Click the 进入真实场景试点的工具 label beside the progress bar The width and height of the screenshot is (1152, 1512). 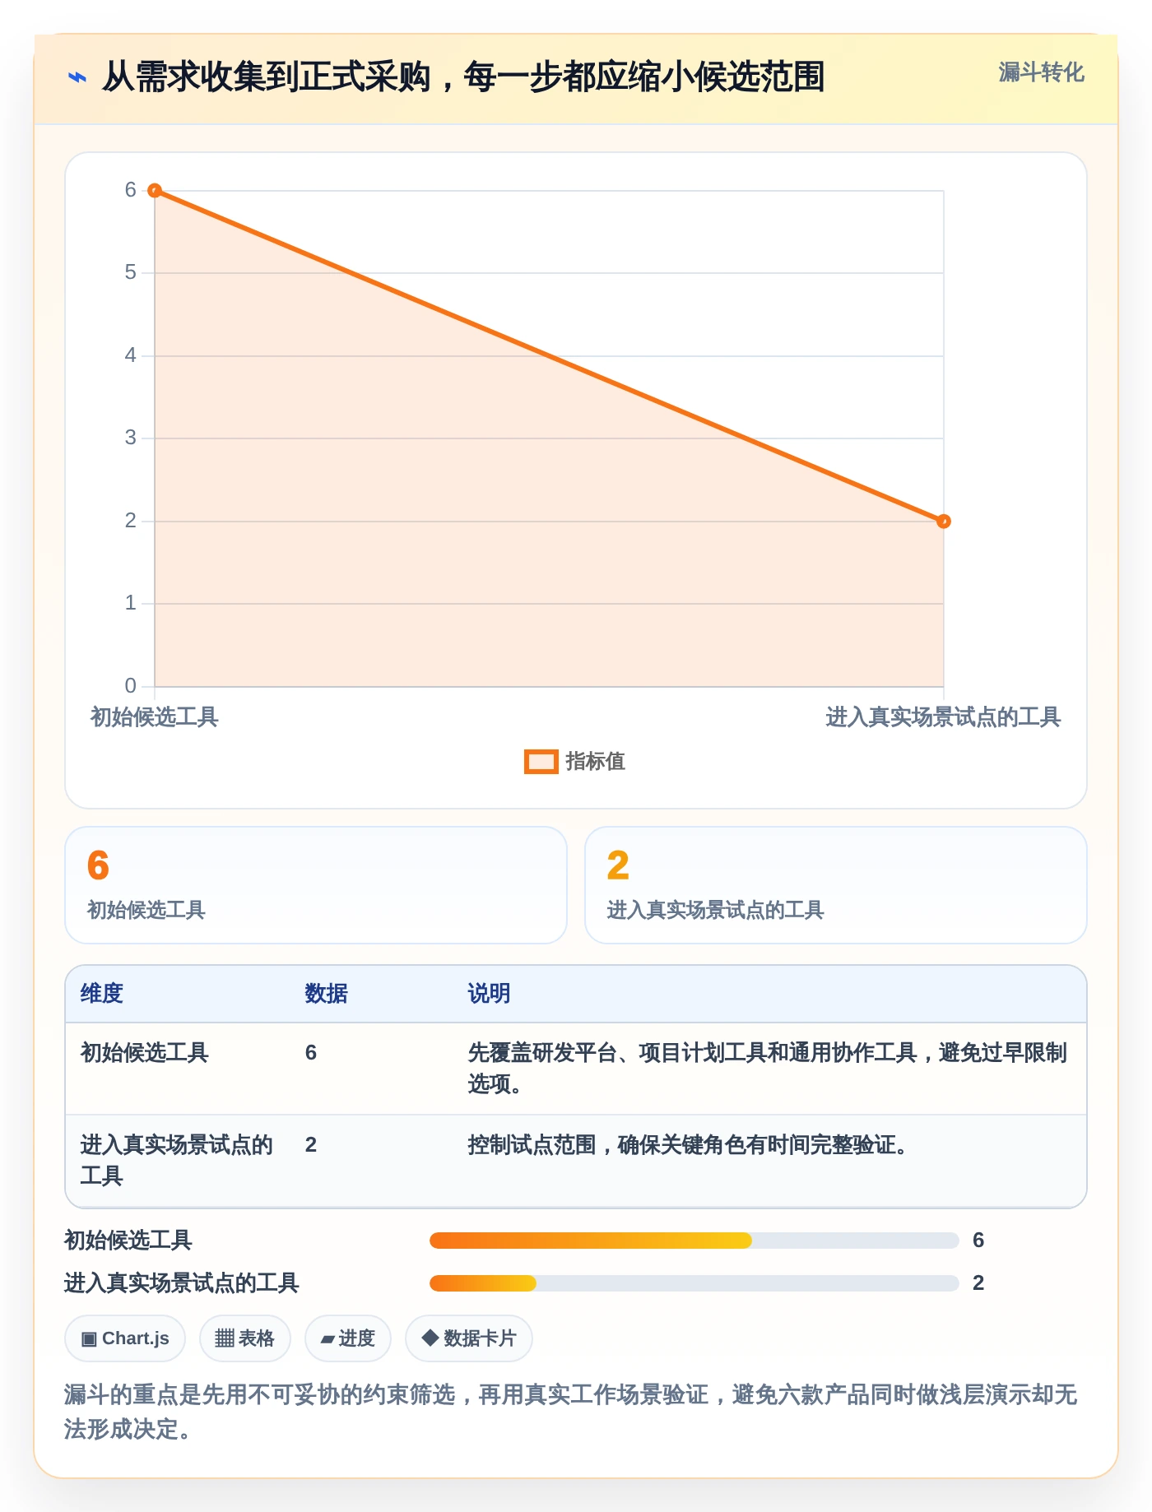[x=182, y=1283]
